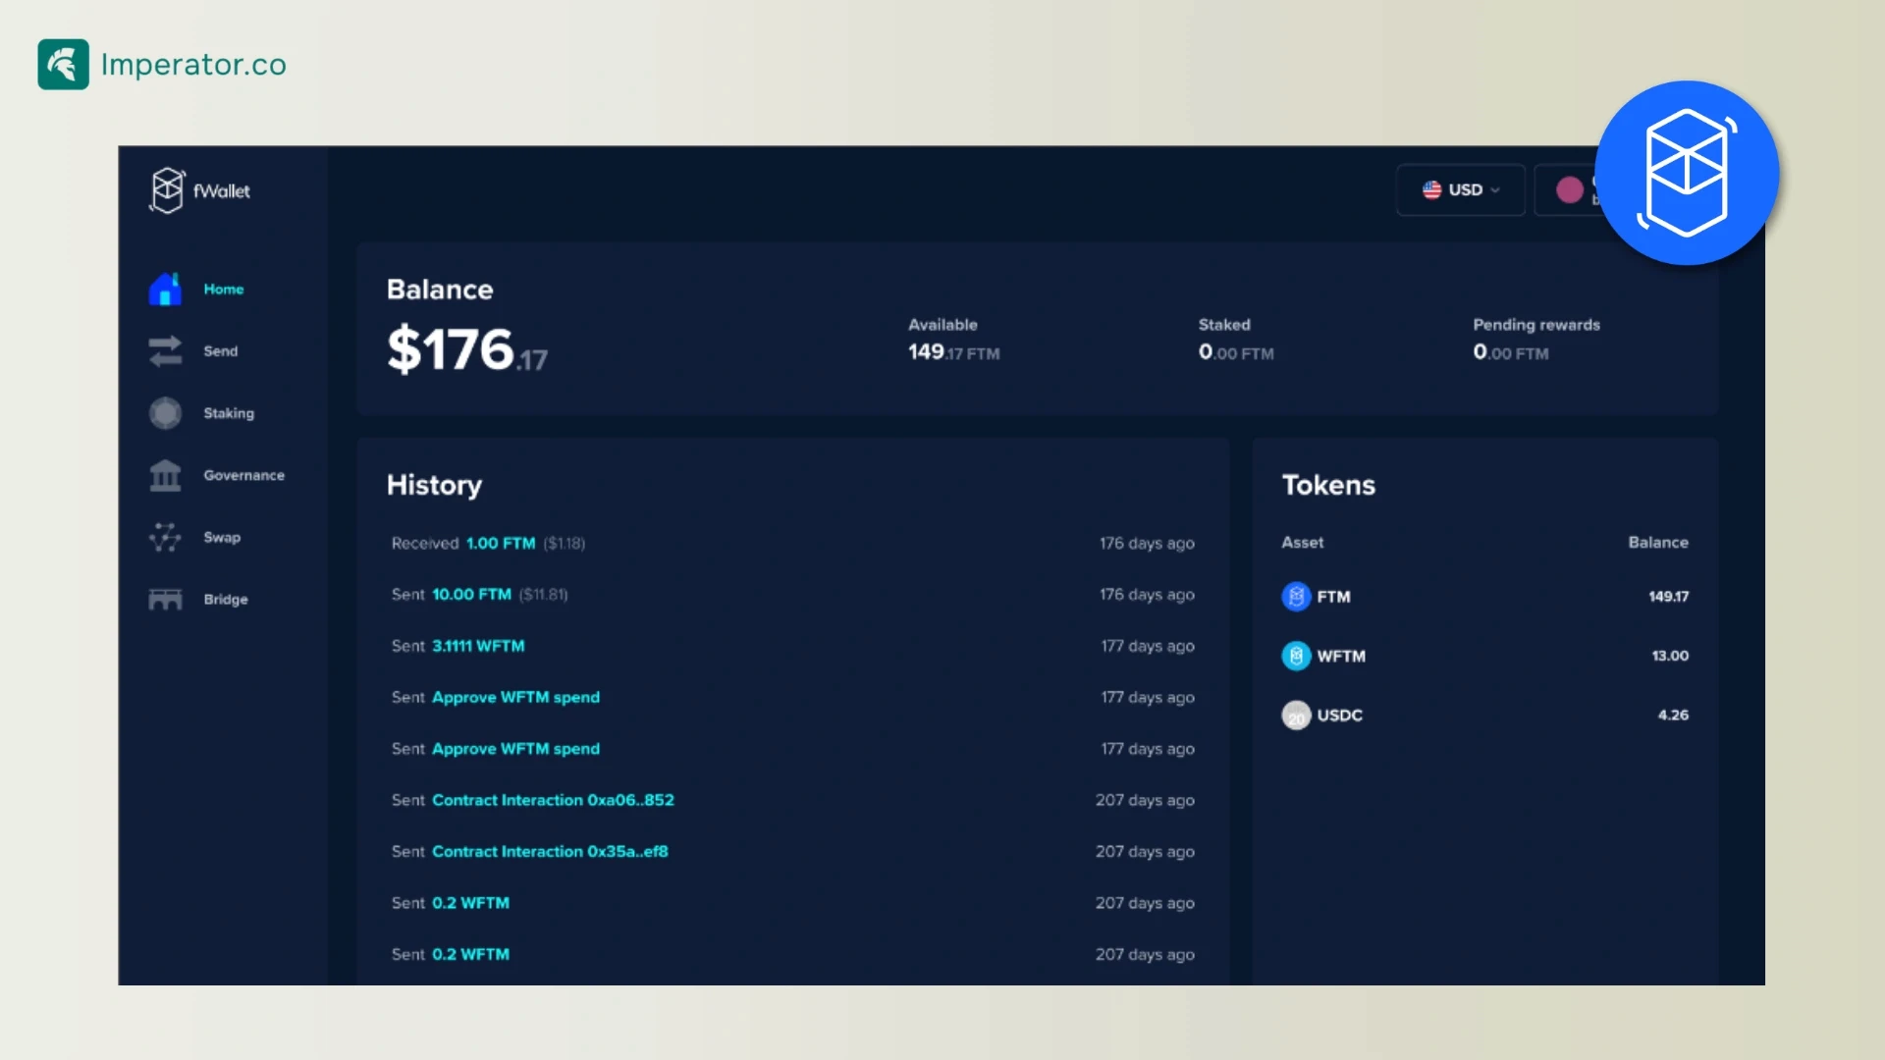Click the Governance building icon
The width and height of the screenshot is (1885, 1060).
165,475
